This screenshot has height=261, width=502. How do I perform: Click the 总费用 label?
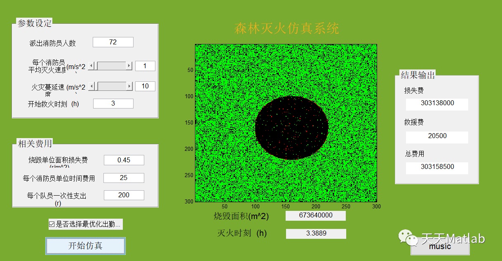tap(414, 154)
